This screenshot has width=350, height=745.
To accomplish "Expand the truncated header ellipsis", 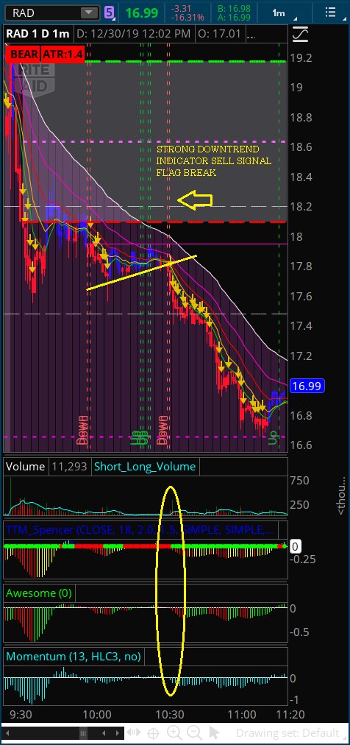I will pyautogui.click(x=251, y=35).
